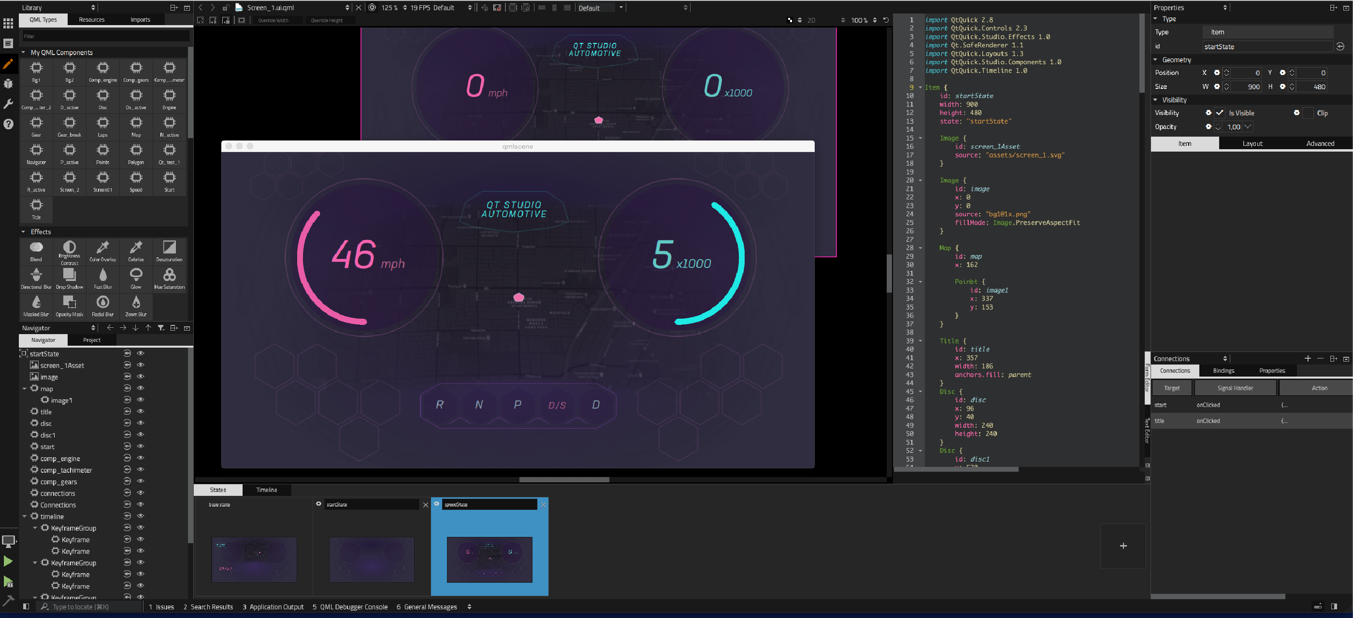Image resolution: width=1353 pixels, height=618 pixels.
Task: Choose the Radial Blur effect
Action: [x=103, y=307]
